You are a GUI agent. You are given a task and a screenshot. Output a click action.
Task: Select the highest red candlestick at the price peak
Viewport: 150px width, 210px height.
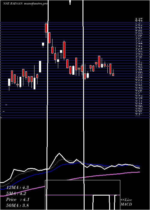tap(46, 28)
